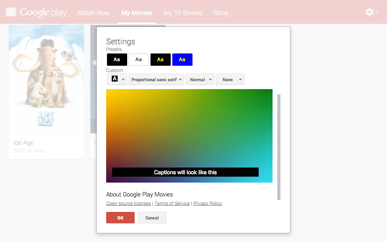Viewport: 387px width, 242px height.
Task: Open the Privacy Policy link
Action: tap(208, 204)
